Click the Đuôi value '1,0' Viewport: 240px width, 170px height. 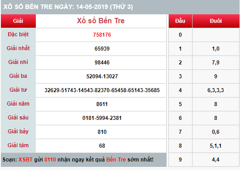pyautogui.click(x=216, y=49)
